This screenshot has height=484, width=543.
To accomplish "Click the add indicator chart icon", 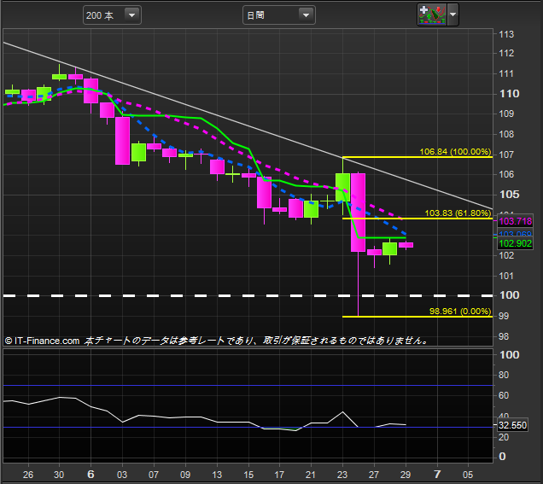I will click(432, 15).
